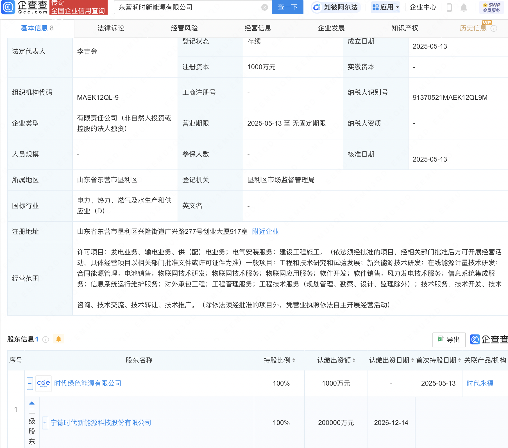Open 企业中心
The width and height of the screenshot is (508, 448).
(423, 7)
